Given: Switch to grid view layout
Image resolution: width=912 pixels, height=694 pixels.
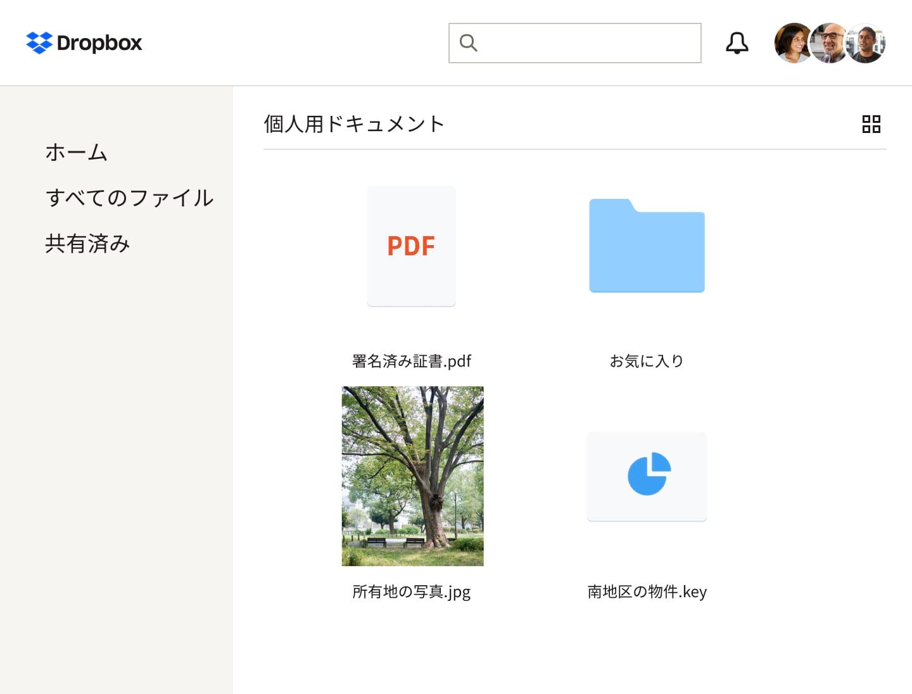Looking at the screenshot, I should [x=872, y=124].
